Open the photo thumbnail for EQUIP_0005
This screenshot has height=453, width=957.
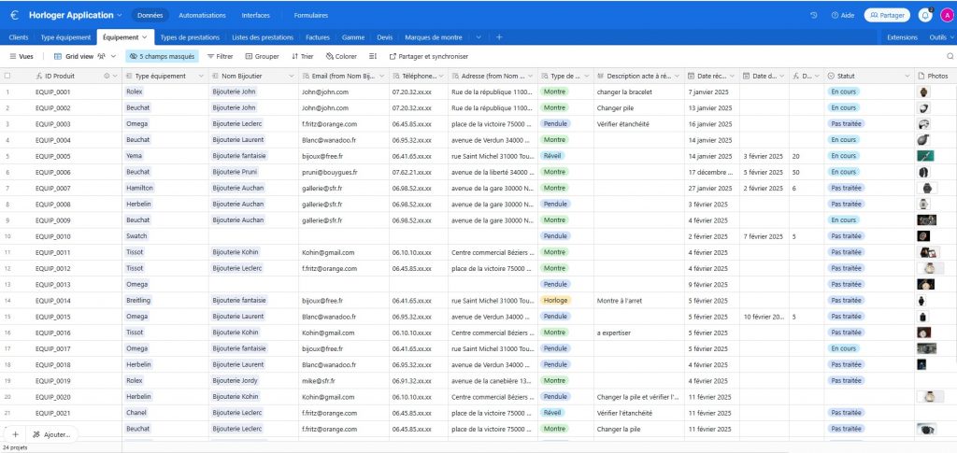point(924,156)
